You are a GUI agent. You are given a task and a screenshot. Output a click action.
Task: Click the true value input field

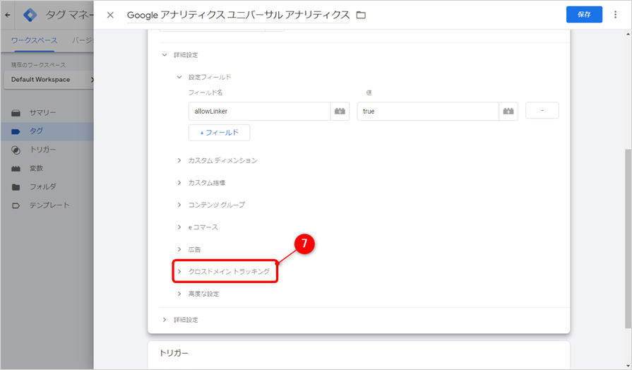[428, 112]
